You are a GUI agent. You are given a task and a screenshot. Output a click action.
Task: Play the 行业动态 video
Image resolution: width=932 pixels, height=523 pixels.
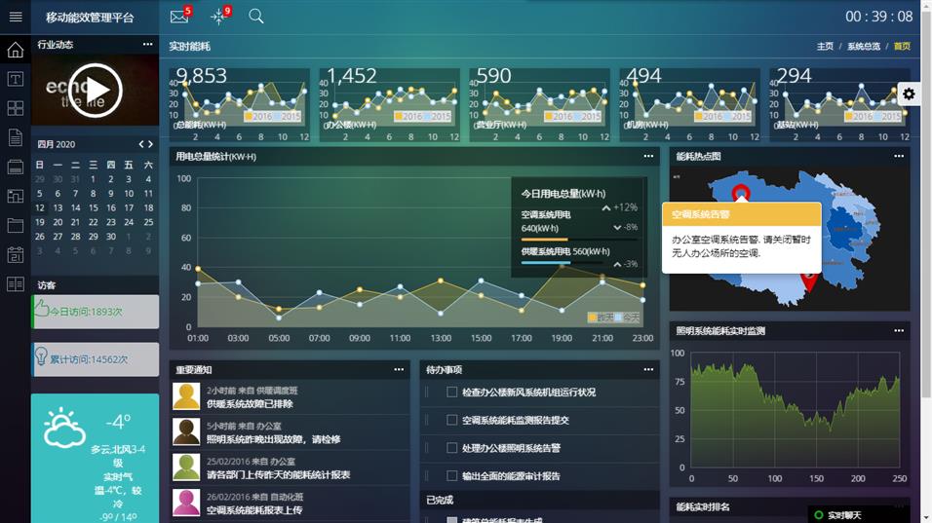(96, 91)
